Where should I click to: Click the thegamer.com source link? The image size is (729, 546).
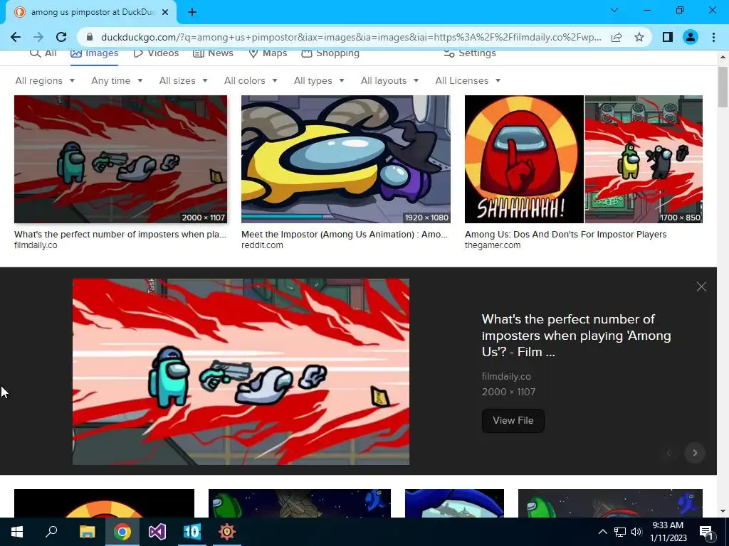tap(493, 245)
